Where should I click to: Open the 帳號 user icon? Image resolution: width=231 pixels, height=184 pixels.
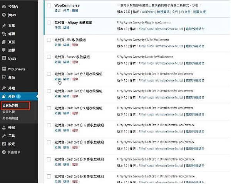(4, 127)
